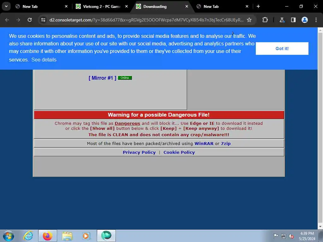Click the green Online status badge
This screenshot has height=242, width=323.
[125, 78]
